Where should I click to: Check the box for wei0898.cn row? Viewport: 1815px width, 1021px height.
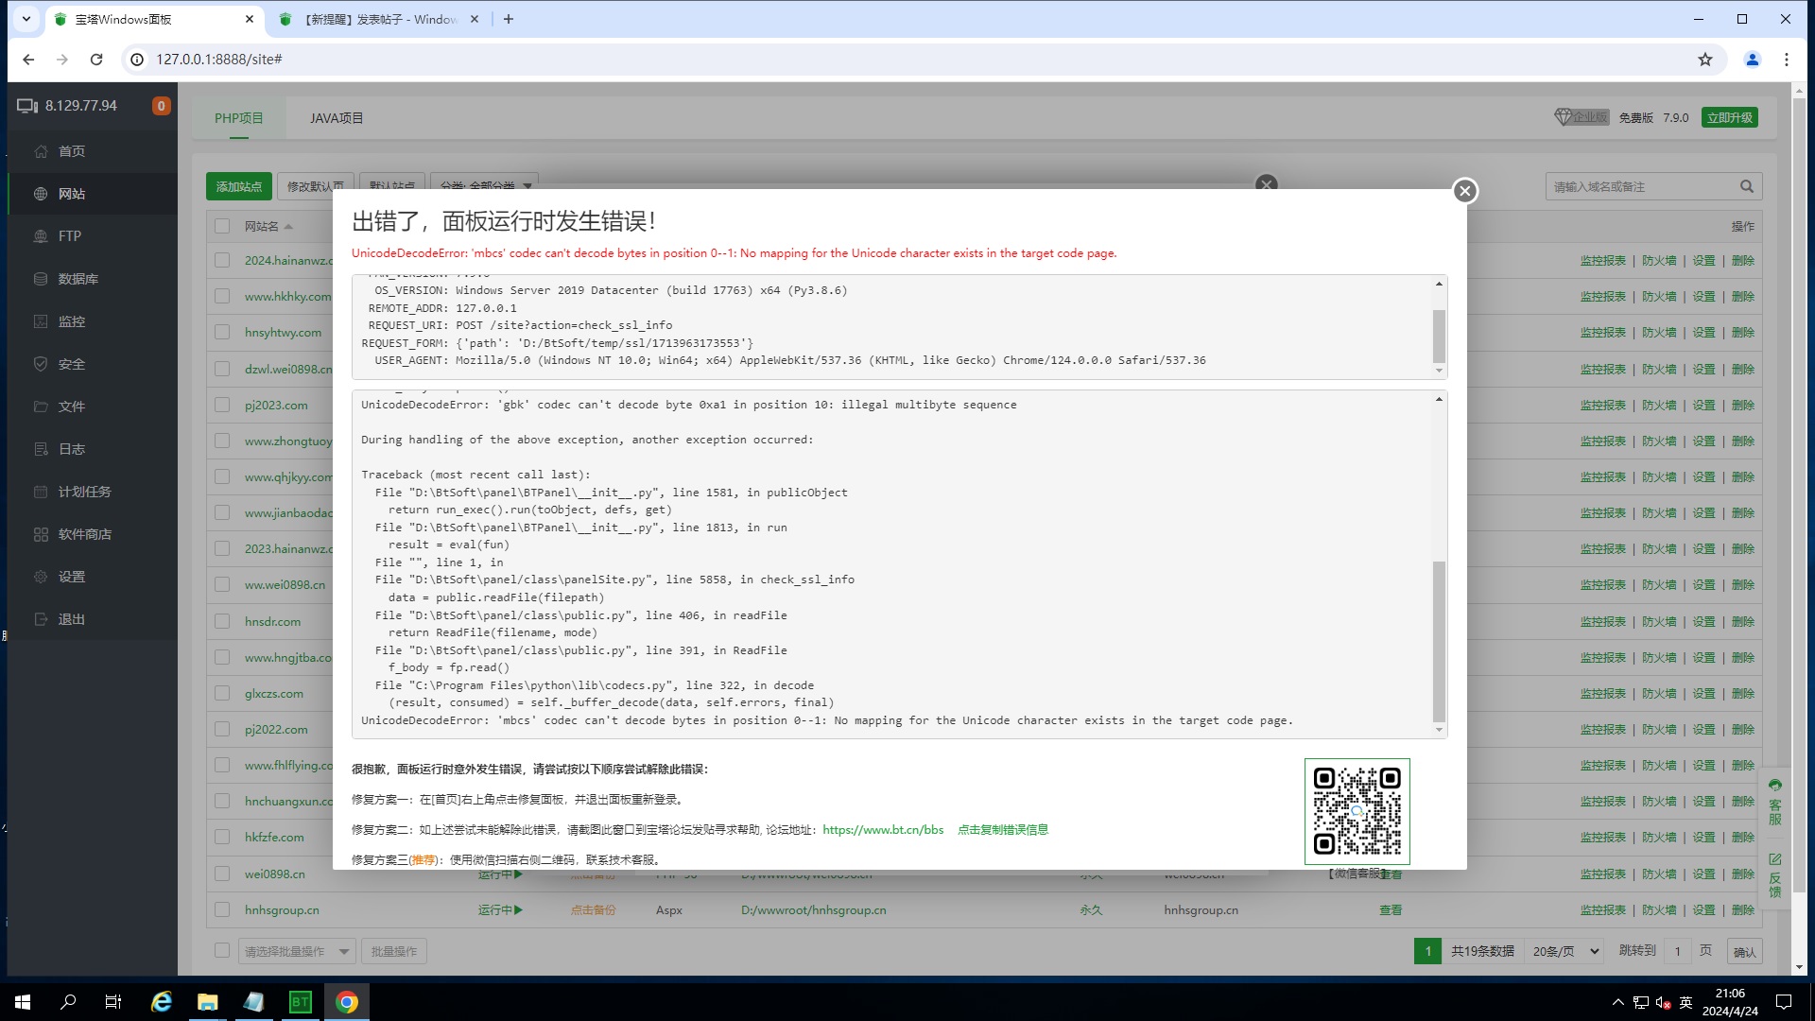tap(222, 874)
